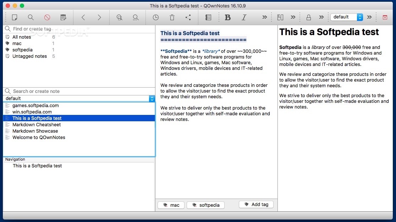Select the softpedia tag in tag list
Viewport: 396px width, 222px height.
pyautogui.click(x=22, y=50)
